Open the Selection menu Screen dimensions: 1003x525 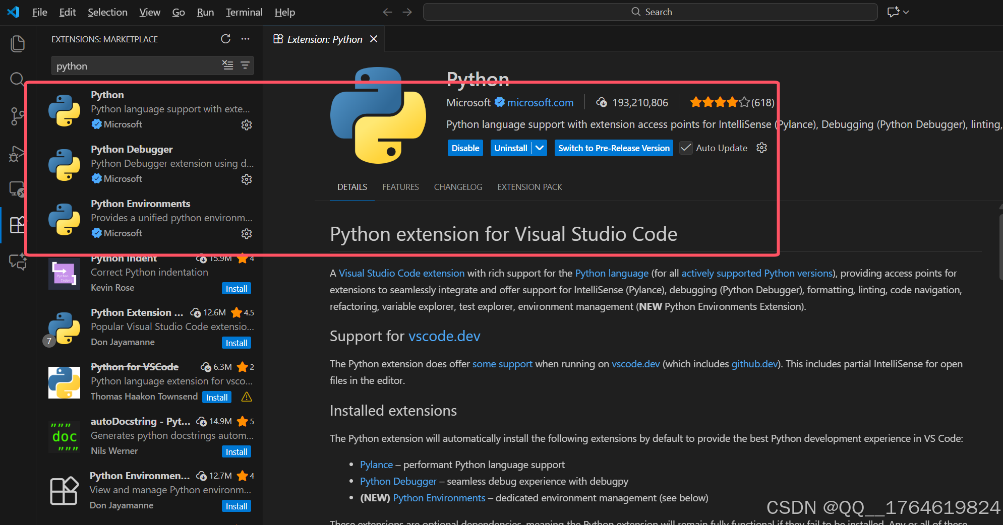(x=107, y=12)
